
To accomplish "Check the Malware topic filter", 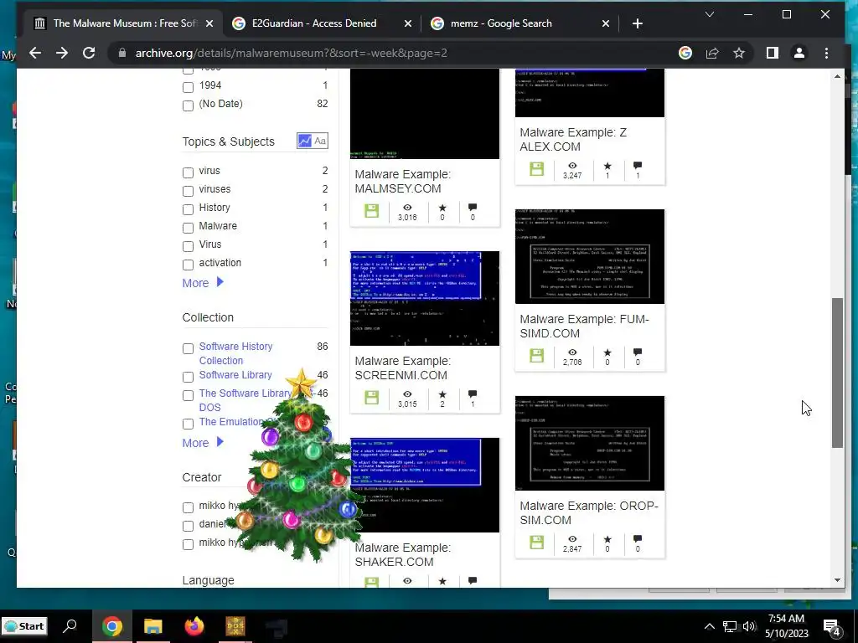I will [189, 228].
